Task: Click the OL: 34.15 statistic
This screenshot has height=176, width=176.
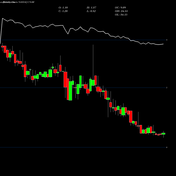Action: click(x=121, y=14)
